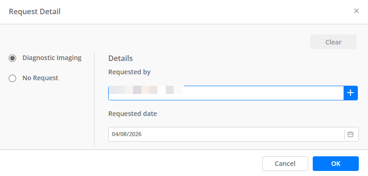Select the Diagnostic Imaging radio button
The image size is (368, 176).
tap(12, 58)
